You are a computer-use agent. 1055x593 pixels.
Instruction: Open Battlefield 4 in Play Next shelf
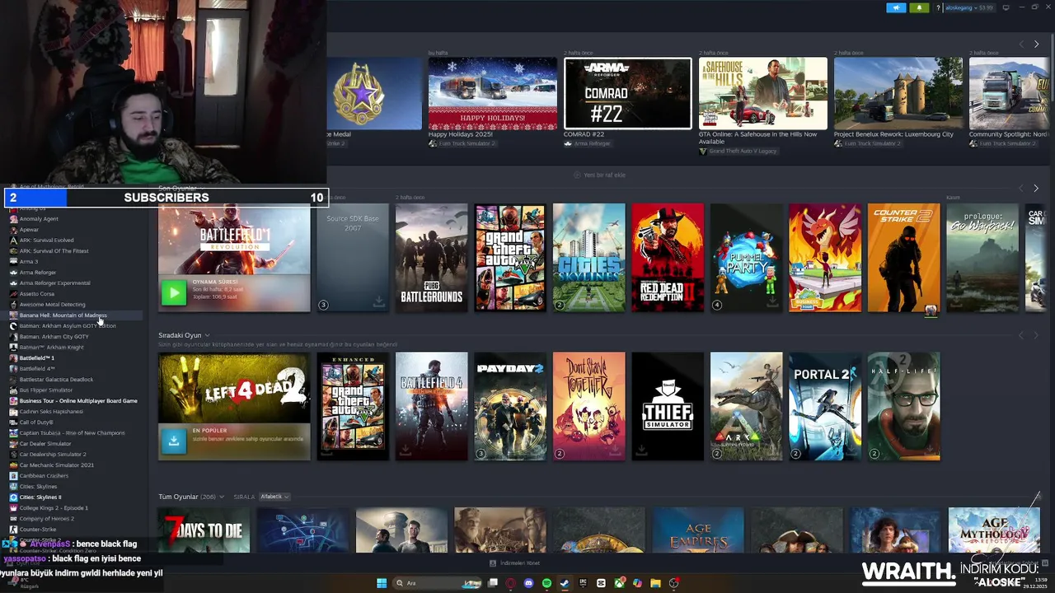pyautogui.click(x=431, y=406)
